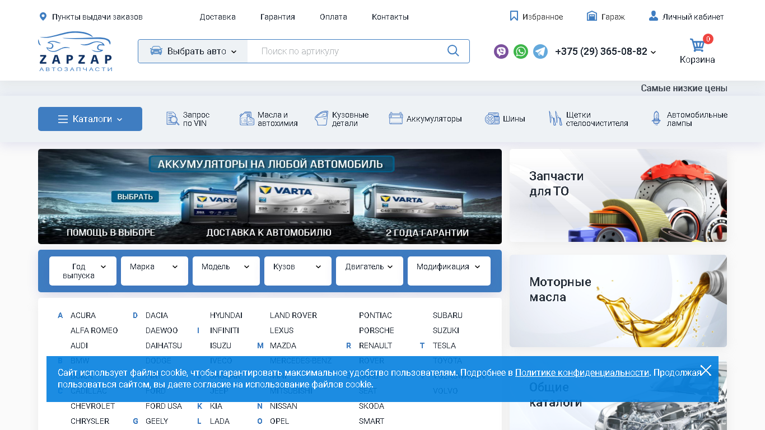The width and height of the screenshot is (765, 430).
Task: Click the Запрос по VIN icon
Action: 172,119
